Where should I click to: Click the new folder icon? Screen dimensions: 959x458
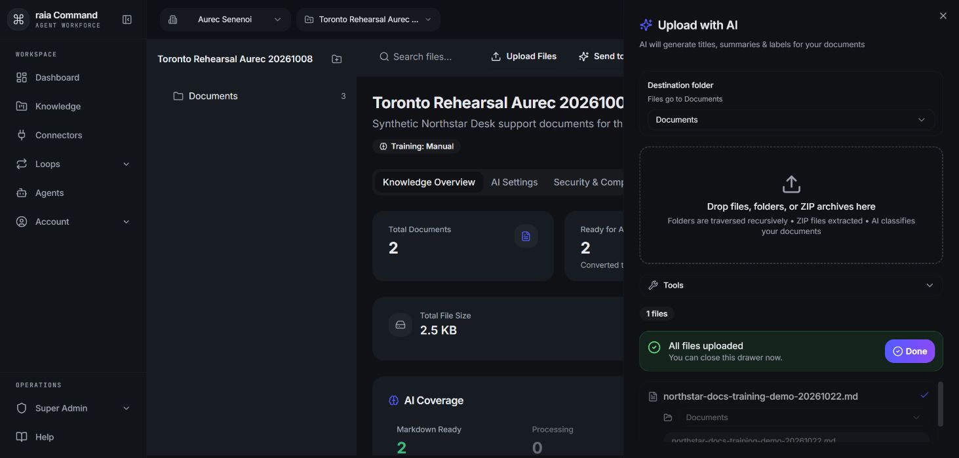click(337, 59)
